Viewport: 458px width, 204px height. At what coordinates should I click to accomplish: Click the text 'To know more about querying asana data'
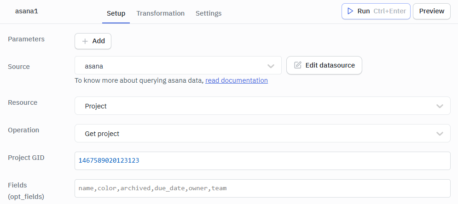tap(139, 80)
